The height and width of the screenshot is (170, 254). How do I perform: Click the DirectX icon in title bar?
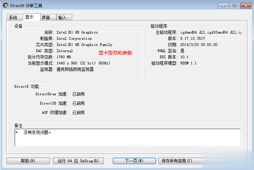pyautogui.click(x=5, y=5)
